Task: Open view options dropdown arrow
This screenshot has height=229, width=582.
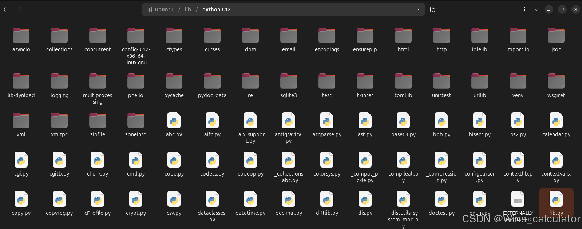Action: 536,9
